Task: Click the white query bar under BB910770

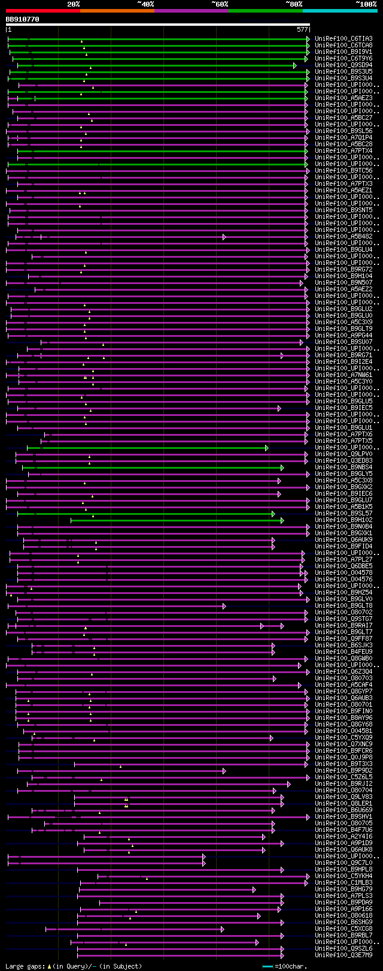Action: click(x=157, y=25)
